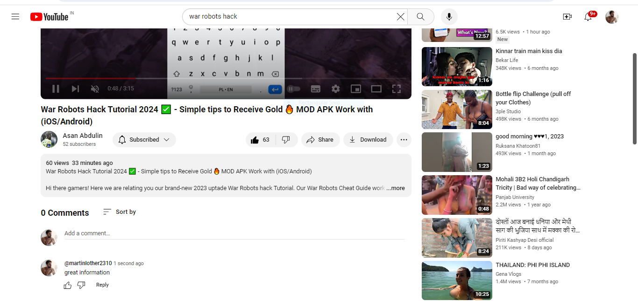The width and height of the screenshot is (638, 301).
Task: Open the Bottle flip Challenge 8:04 thumbnail
Action: (457, 109)
